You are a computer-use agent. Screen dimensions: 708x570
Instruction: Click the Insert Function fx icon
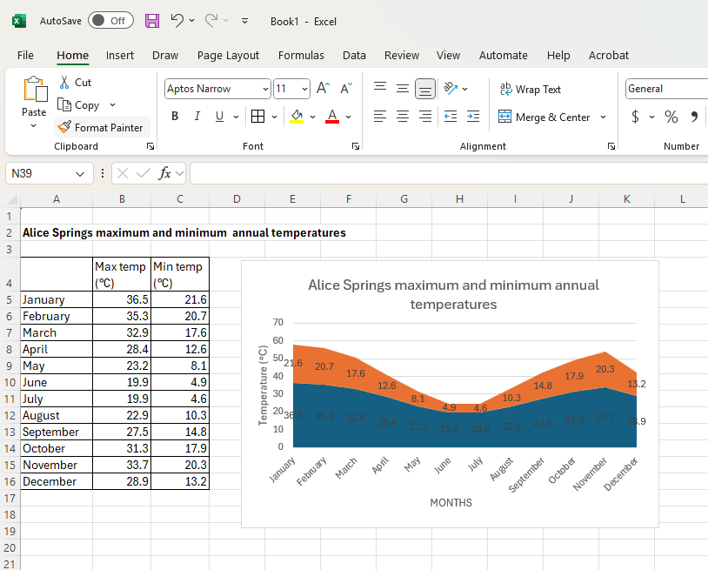[164, 173]
